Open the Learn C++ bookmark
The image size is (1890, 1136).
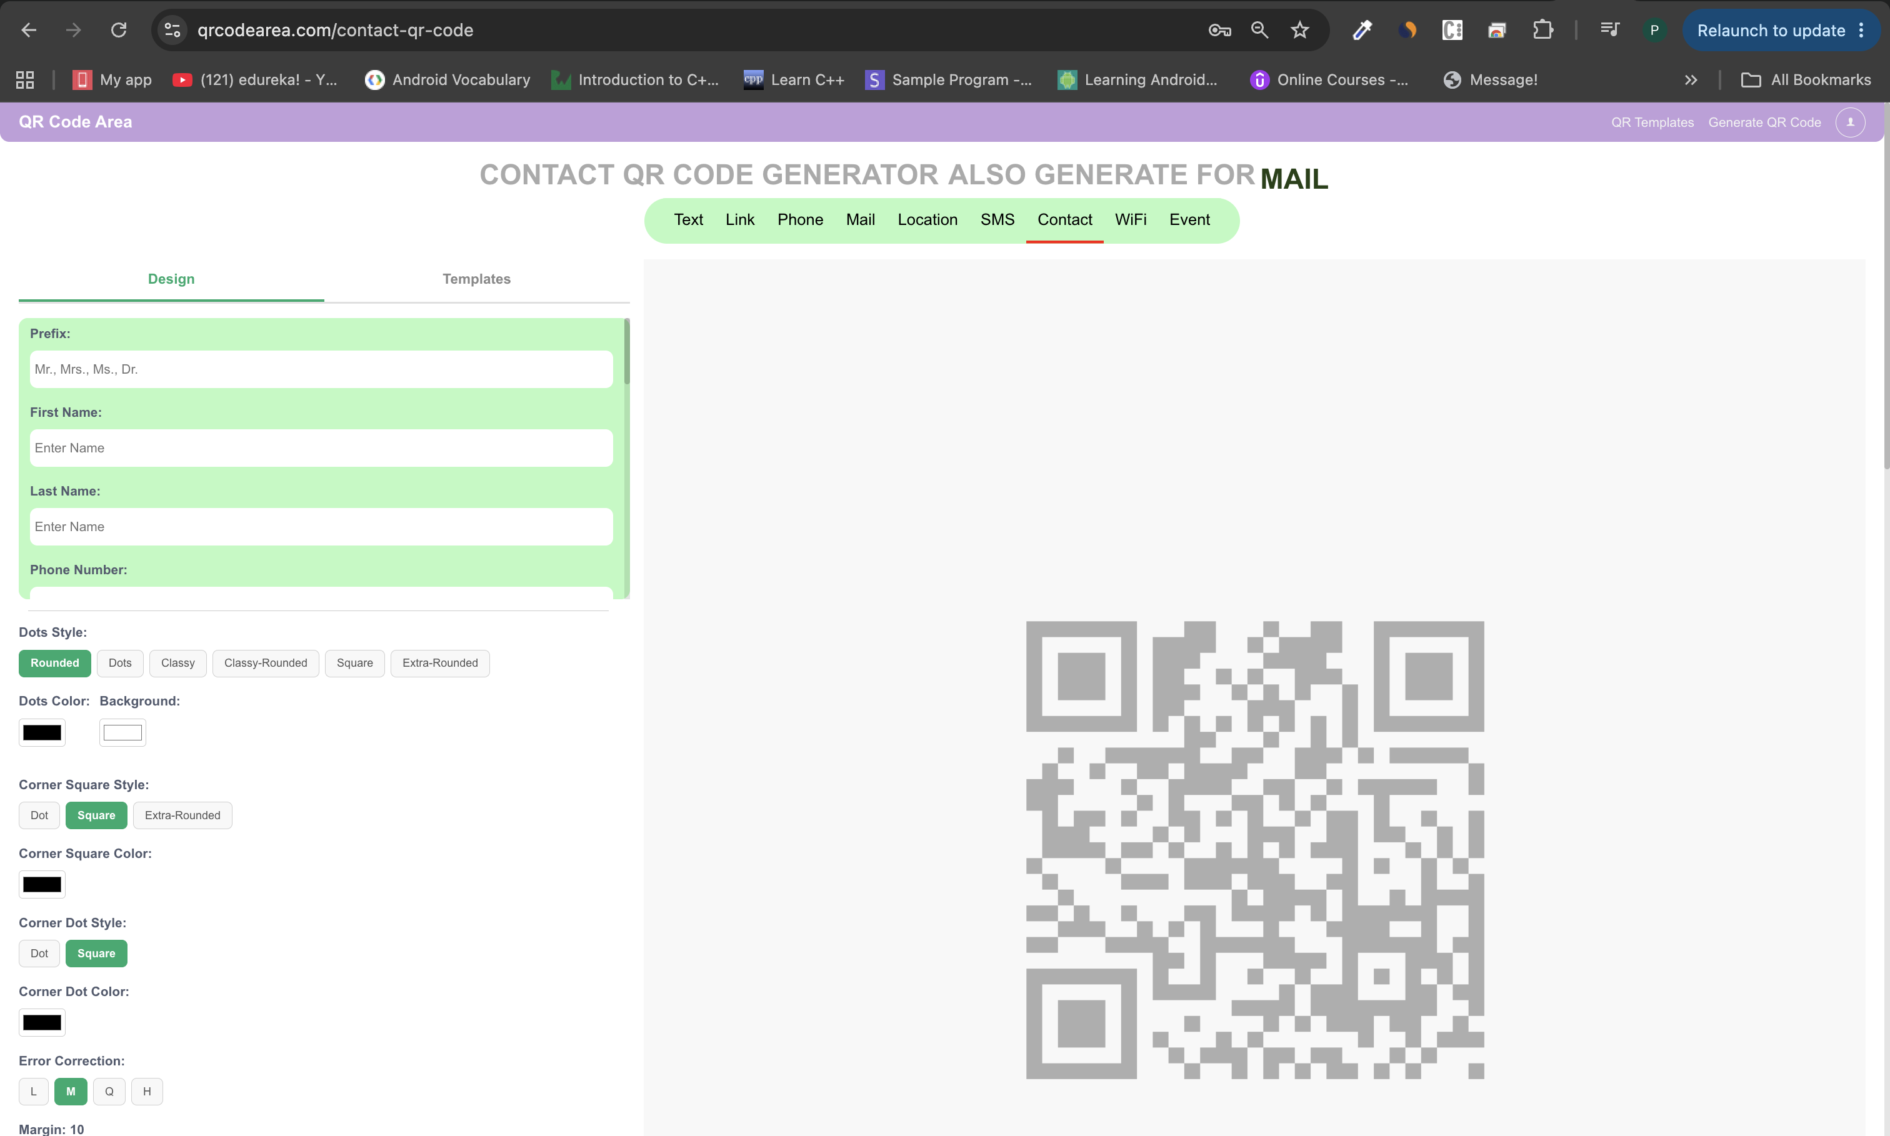click(794, 79)
